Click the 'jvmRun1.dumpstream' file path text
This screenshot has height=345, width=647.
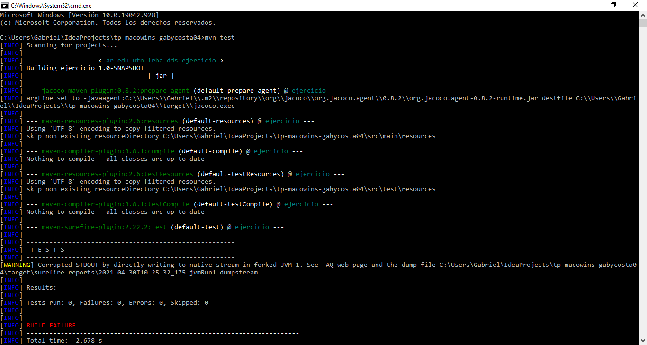(x=129, y=273)
